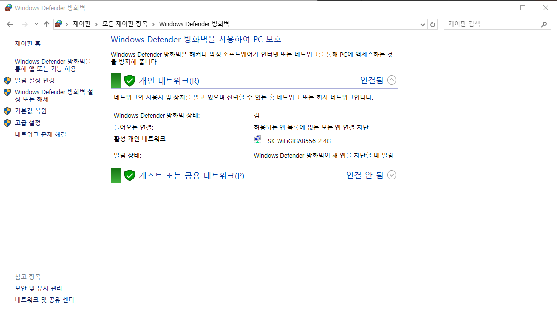Click the shield icon beside 기본값 복원
Screen dimensions: 557x313
pyautogui.click(x=7, y=111)
